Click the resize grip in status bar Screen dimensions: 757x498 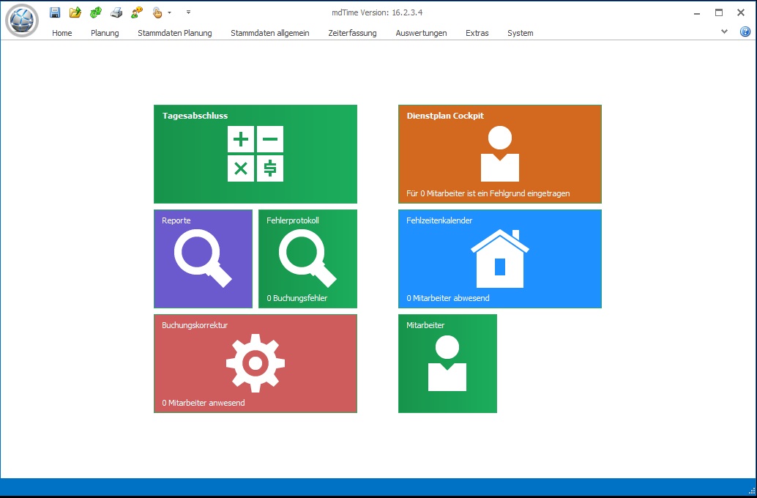click(752, 491)
